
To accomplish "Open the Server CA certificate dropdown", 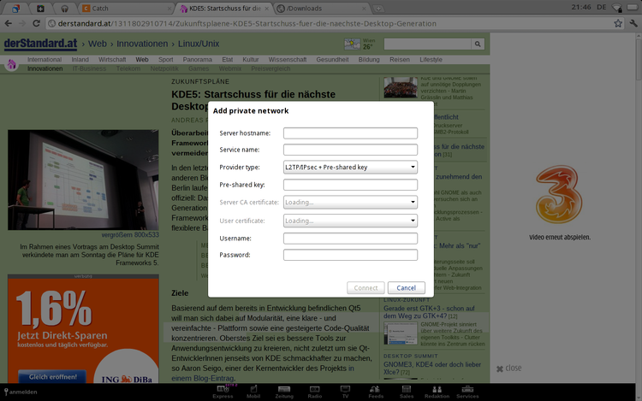I will 350,202.
